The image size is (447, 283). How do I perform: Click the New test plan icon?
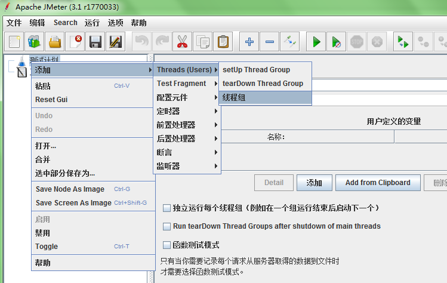14,42
